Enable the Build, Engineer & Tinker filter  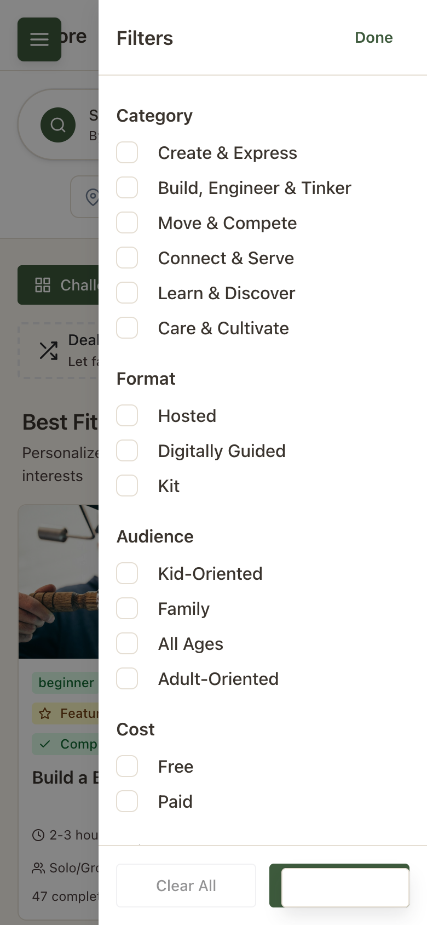(x=126, y=187)
